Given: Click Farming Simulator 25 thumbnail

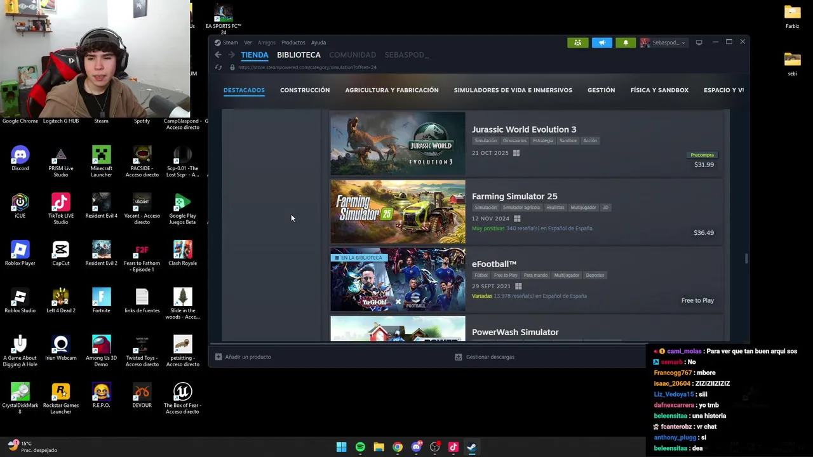Looking at the screenshot, I should 398,212.
